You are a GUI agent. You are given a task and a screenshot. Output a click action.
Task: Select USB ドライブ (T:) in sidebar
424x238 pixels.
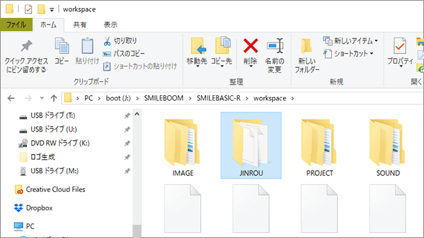pyautogui.click(x=47, y=116)
